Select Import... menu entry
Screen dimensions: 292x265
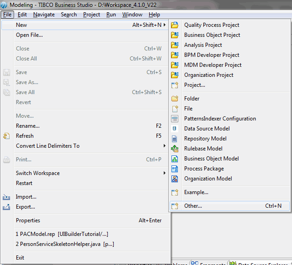tap(85, 197)
